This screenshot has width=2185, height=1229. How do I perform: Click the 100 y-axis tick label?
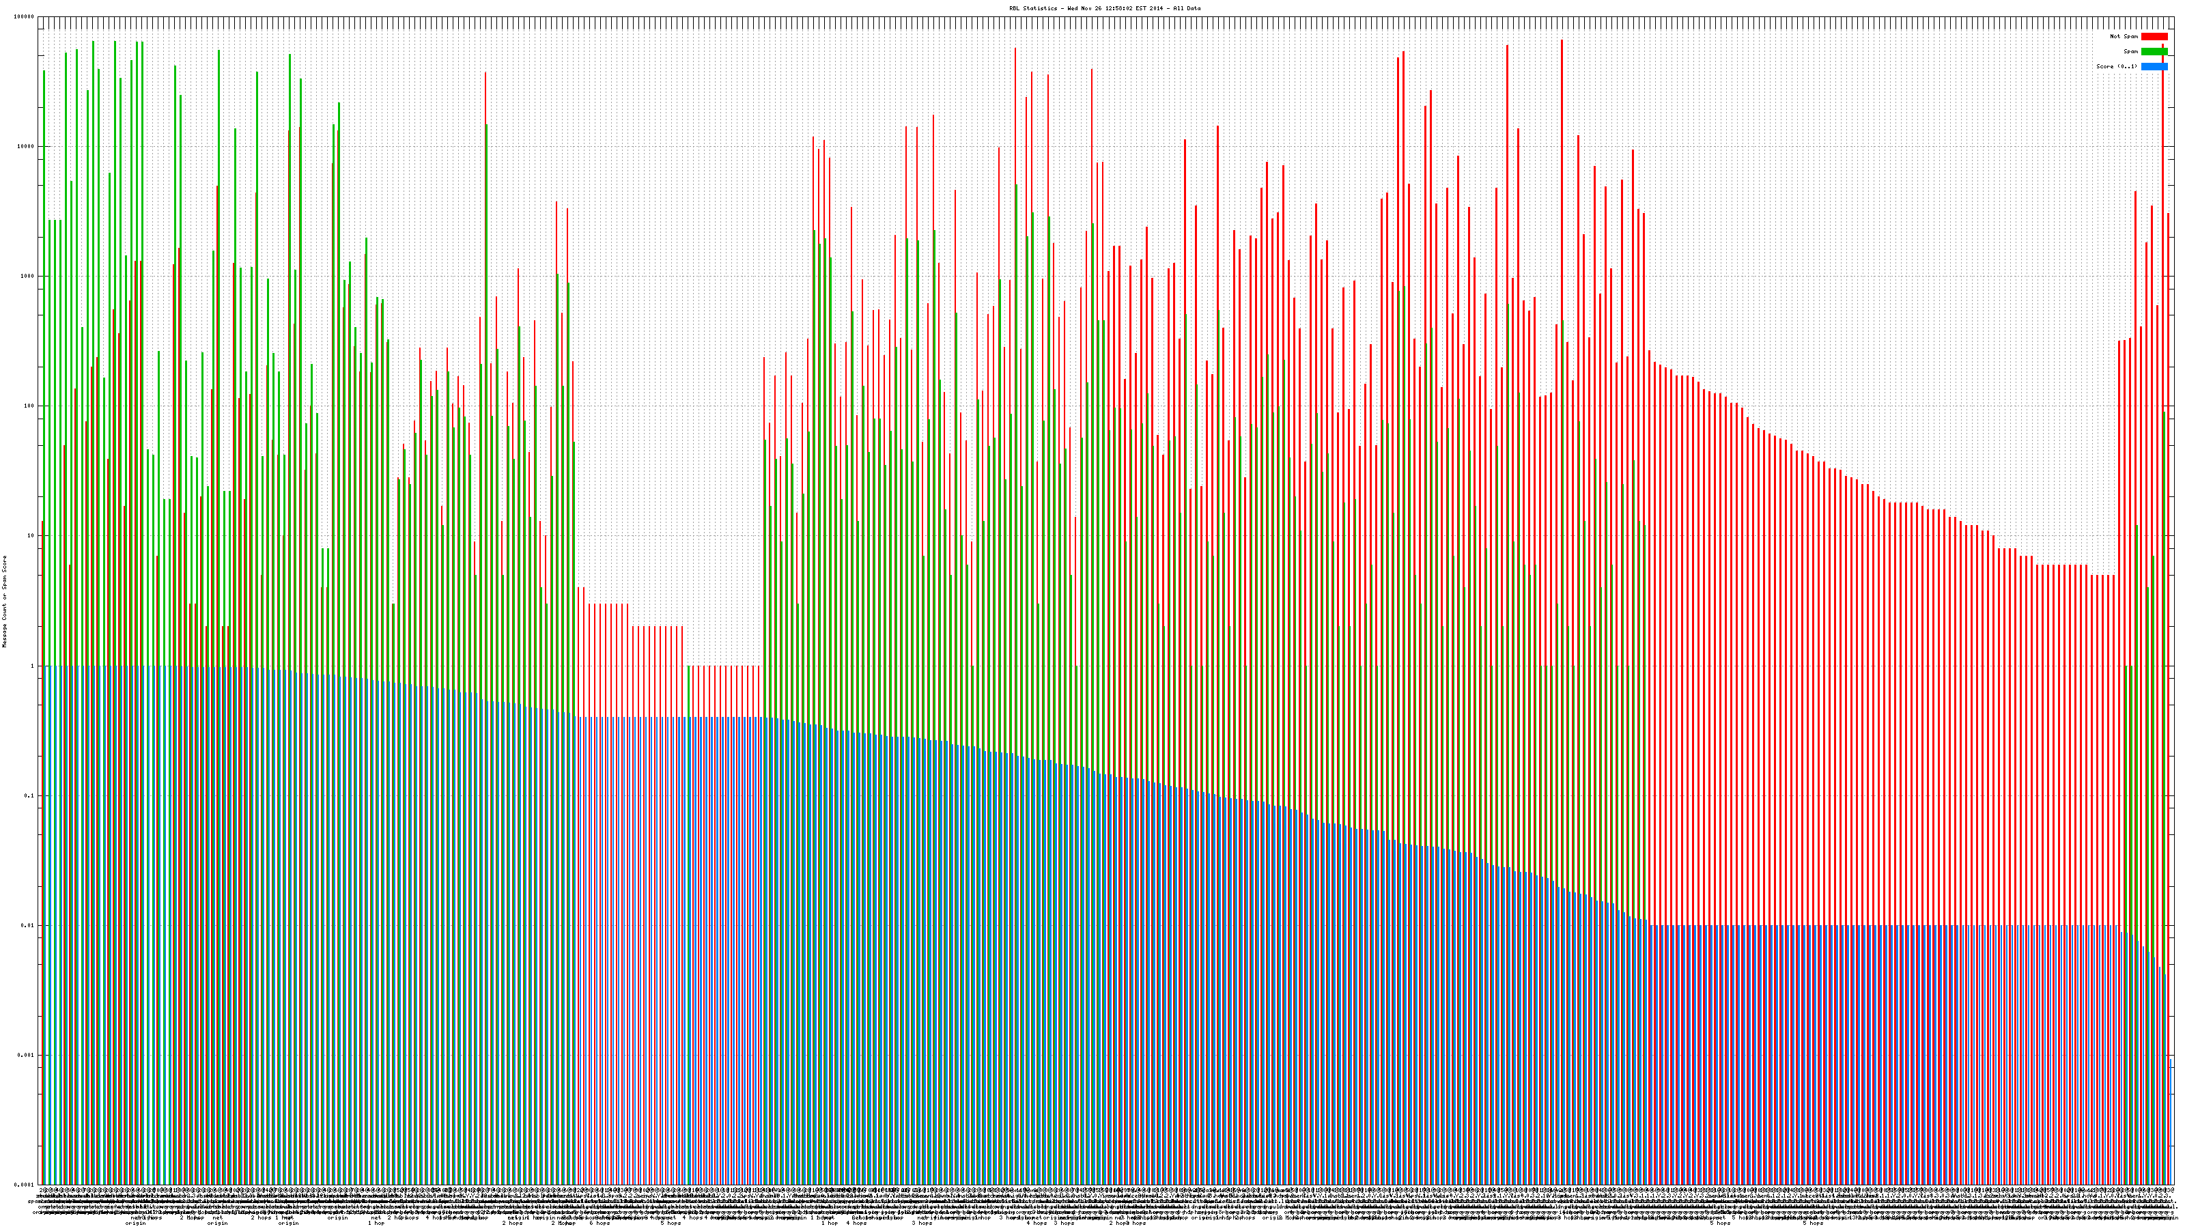pos(29,406)
